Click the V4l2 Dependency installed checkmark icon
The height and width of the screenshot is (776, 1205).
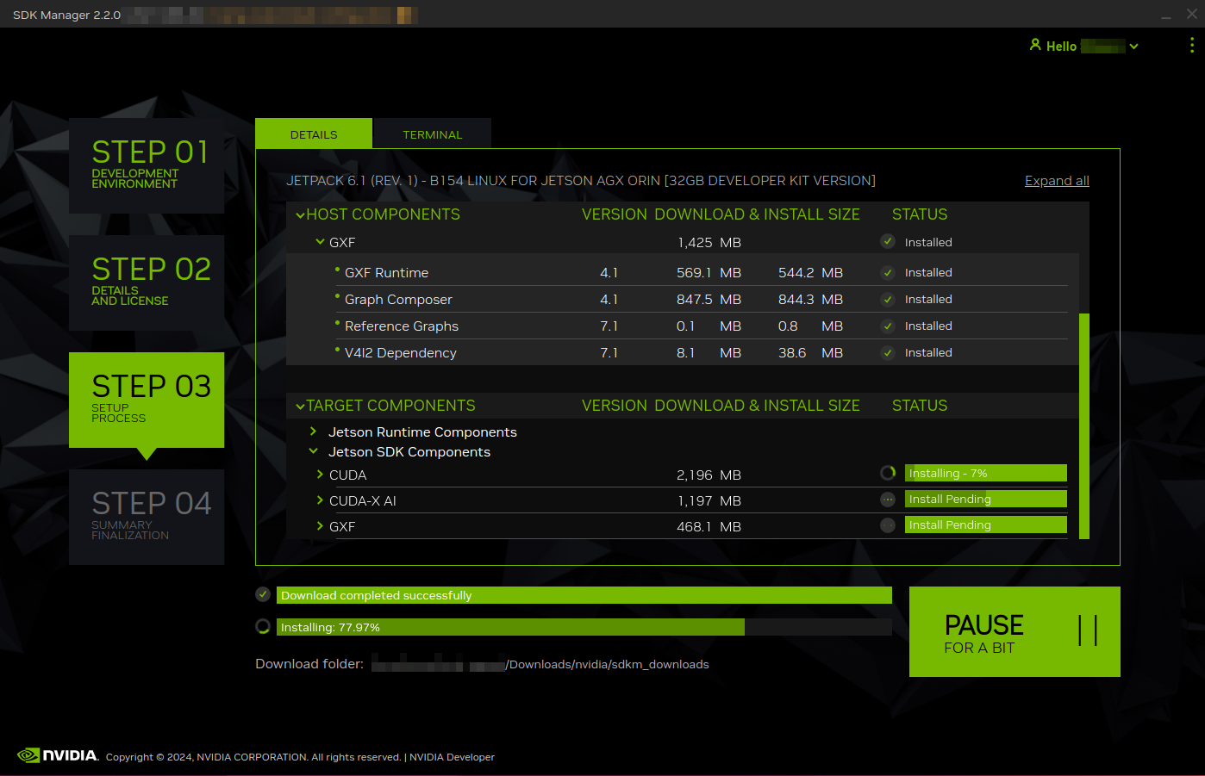[x=888, y=353]
